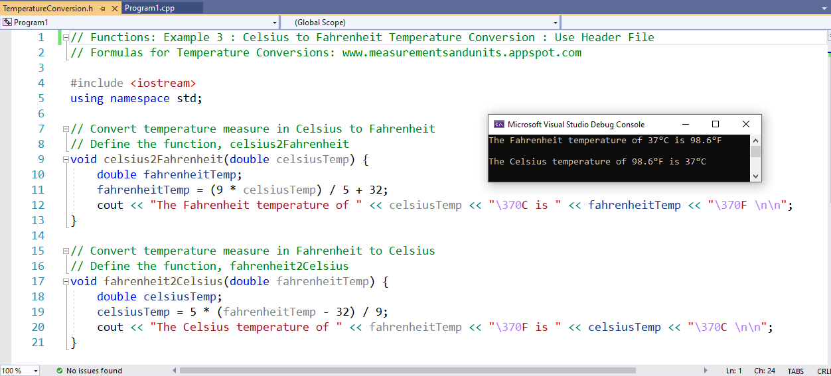Click the cout keyword on line 20
This screenshot has width=831, height=376.
110,327
